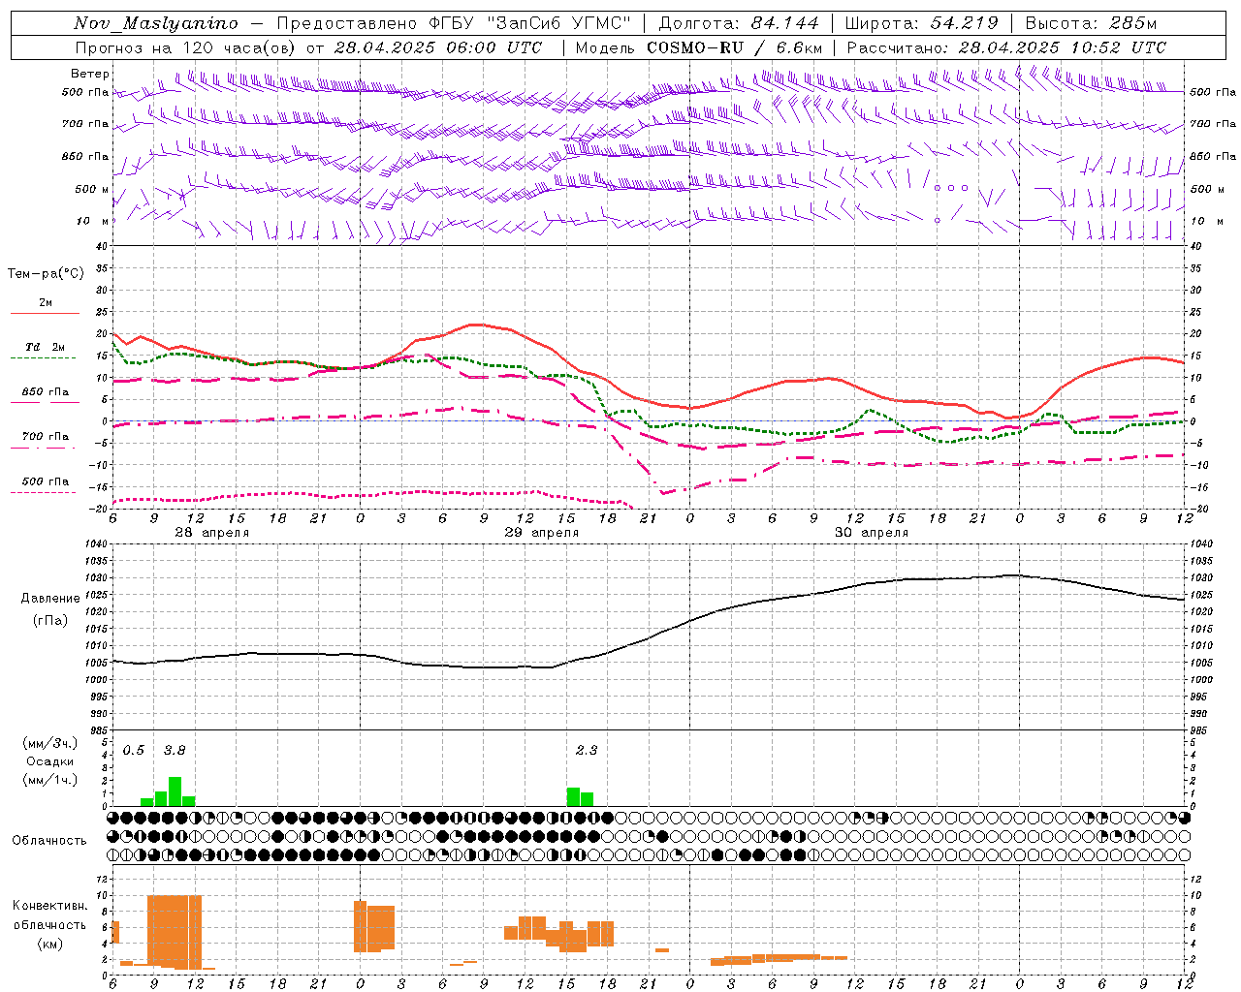This screenshot has width=1241, height=992.
Task: Click the left '500 гПа' wind level label
Action: pyautogui.click(x=85, y=93)
